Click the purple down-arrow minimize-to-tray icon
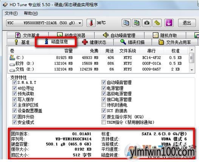 pyautogui.click(x=169, y=23)
